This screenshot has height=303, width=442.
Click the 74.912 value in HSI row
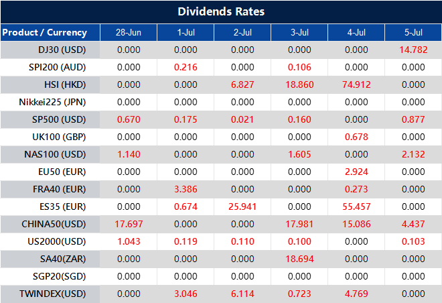coord(356,84)
